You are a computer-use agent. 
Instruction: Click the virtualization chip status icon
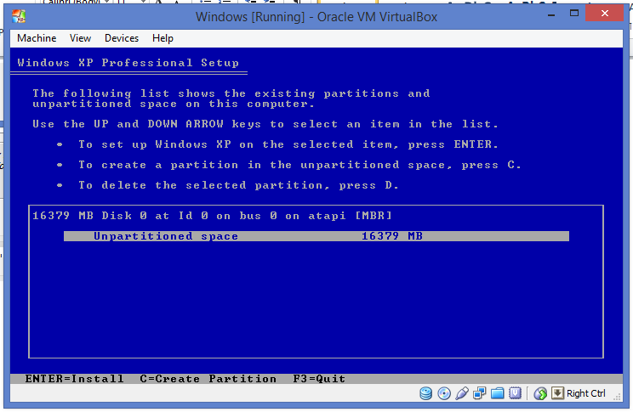(515, 393)
